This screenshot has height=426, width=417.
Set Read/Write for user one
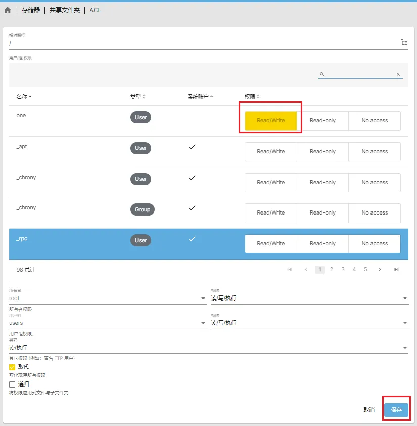pyautogui.click(x=270, y=120)
